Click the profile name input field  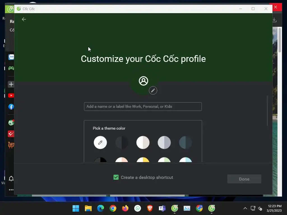click(x=143, y=107)
